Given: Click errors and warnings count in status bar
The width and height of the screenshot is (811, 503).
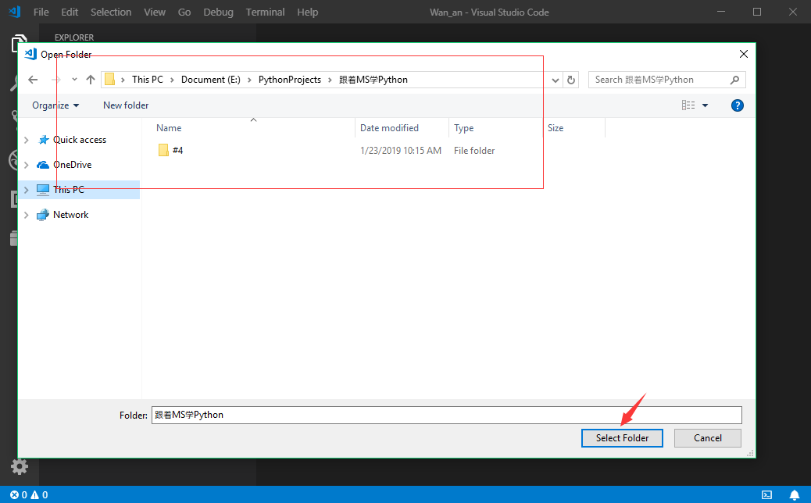Looking at the screenshot, I should (x=29, y=494).
